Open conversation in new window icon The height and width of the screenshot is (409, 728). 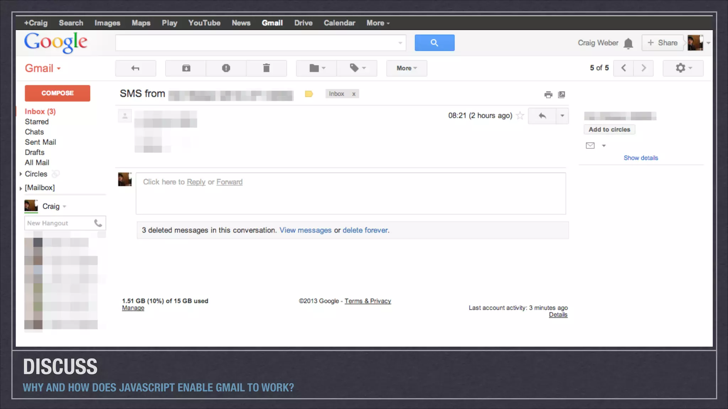pos(562,94)
